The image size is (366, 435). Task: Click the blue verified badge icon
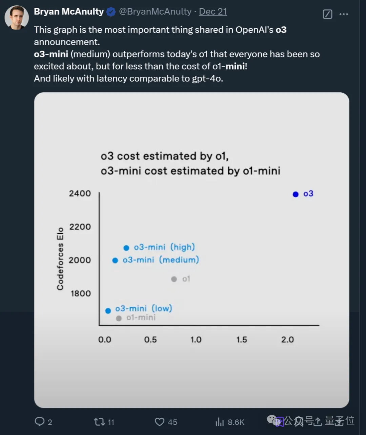point(111,12)
